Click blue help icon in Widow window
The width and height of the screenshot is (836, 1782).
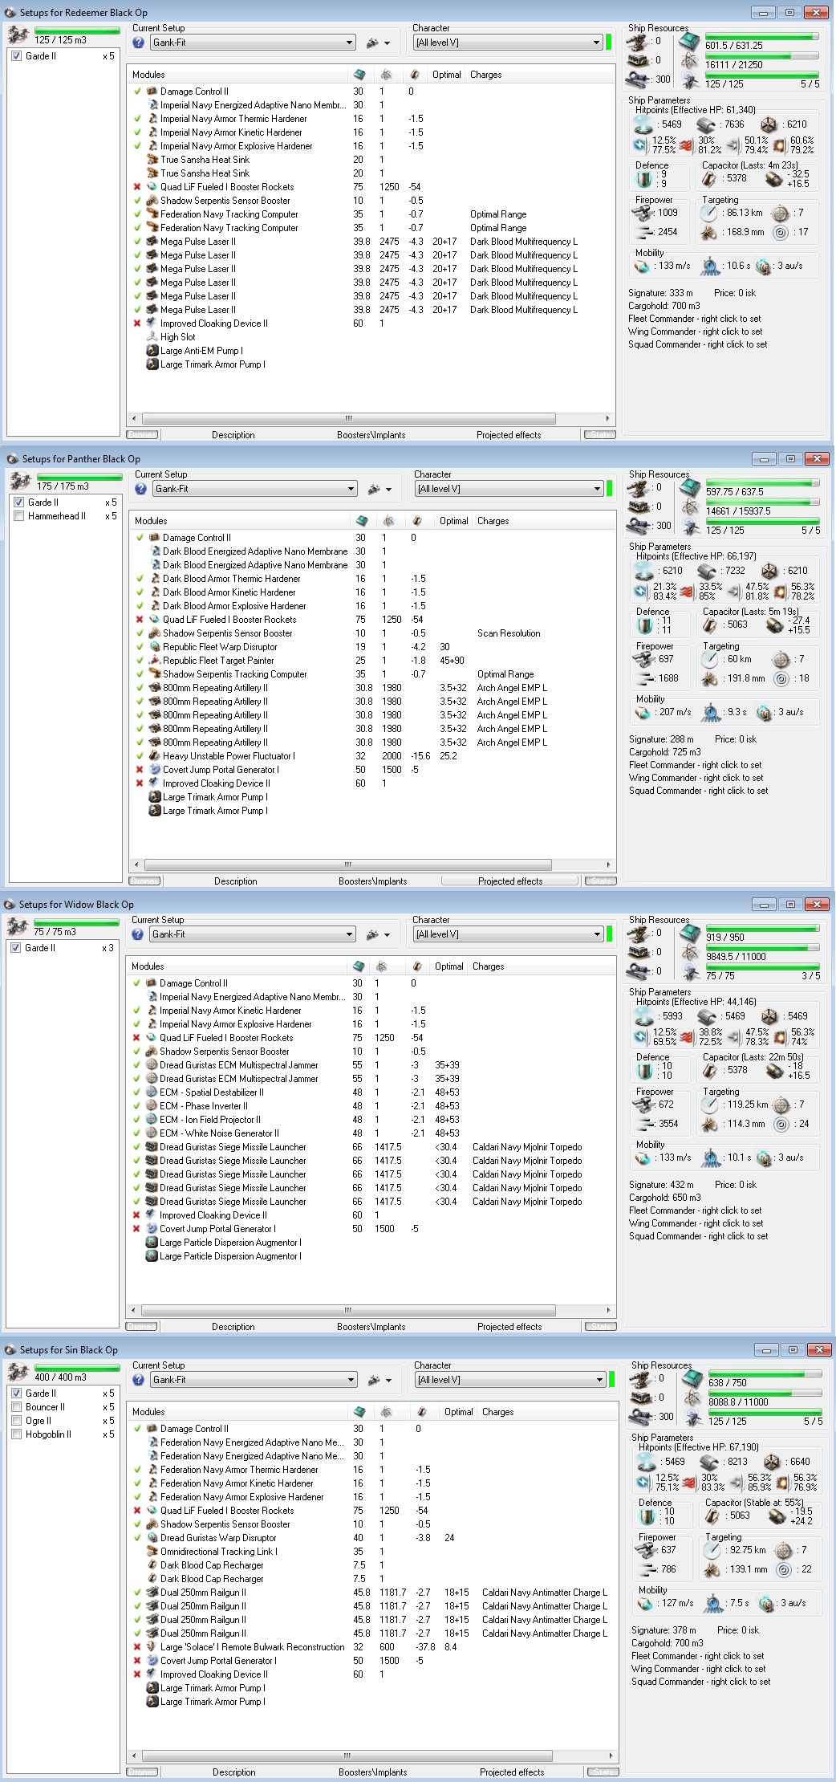click(138, 934)
